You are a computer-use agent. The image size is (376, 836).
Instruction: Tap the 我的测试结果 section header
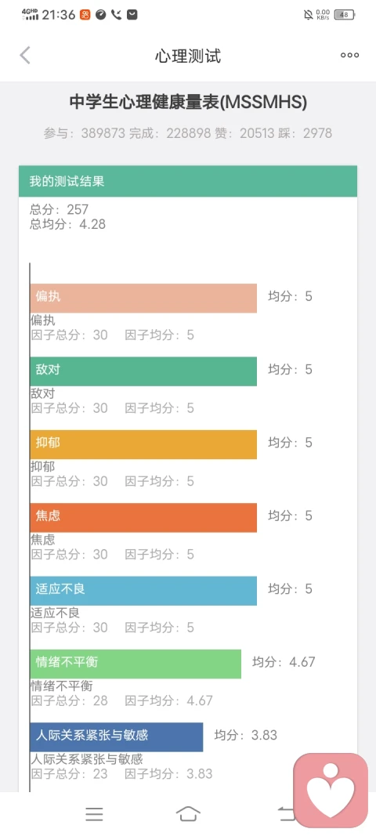(x=188, y=181)
